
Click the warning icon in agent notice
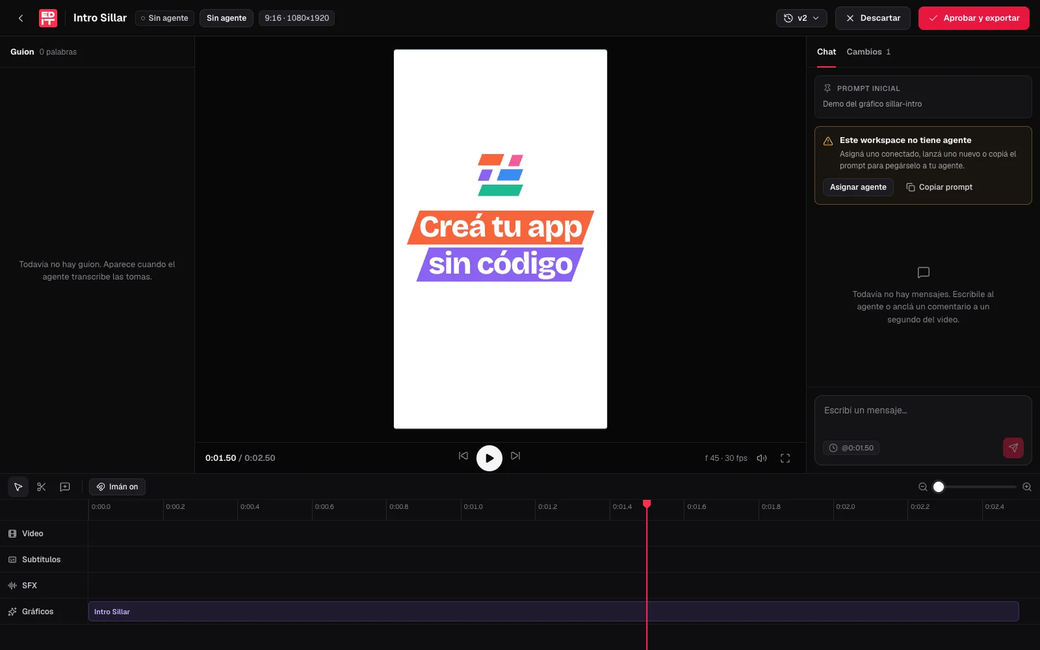[828, 141]
